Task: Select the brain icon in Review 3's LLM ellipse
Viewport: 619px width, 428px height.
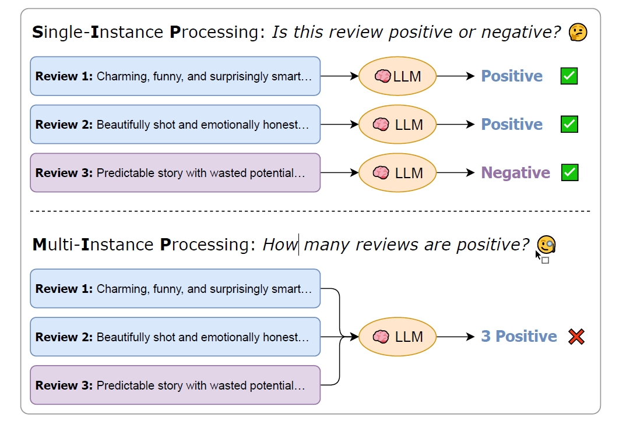Action: pyautogui.click(x=381, y=172)
